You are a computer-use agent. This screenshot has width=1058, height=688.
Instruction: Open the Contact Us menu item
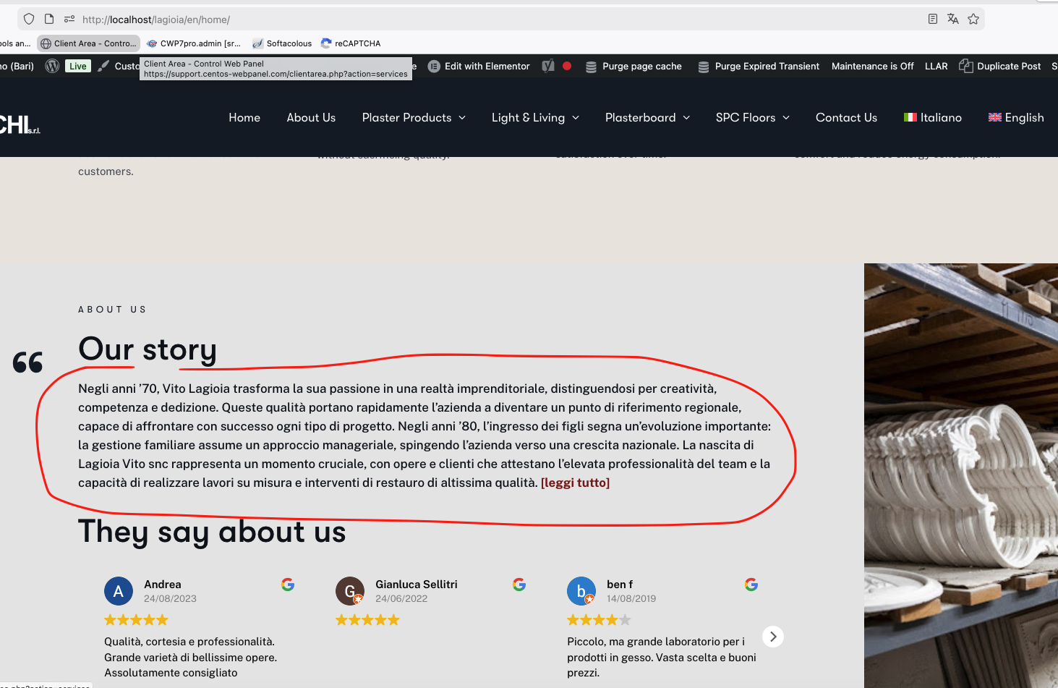coord(846,118)
